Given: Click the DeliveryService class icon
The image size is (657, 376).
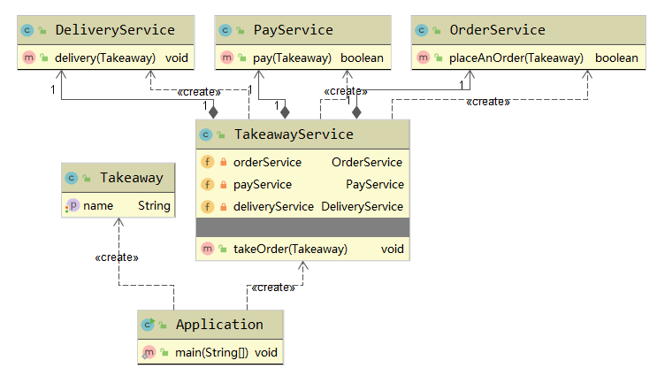Looking at the screenshot, I should (27, 30).
